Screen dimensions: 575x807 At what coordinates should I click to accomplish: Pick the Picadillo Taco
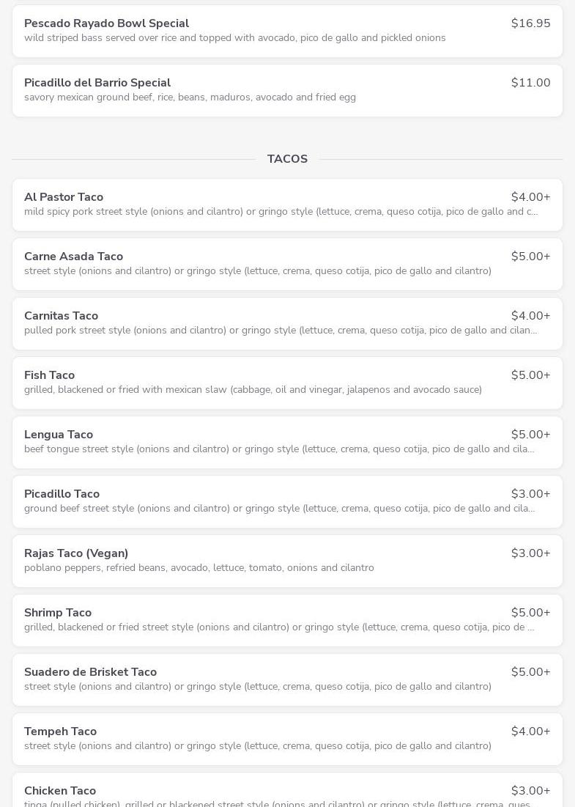tap(62, 494)
